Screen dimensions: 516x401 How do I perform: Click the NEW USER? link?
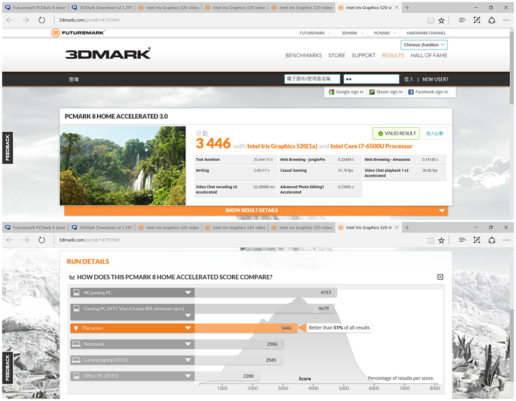click(435, 79)
